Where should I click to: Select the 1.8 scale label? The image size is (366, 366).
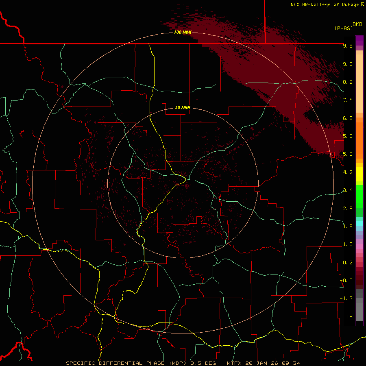[348, 227]
